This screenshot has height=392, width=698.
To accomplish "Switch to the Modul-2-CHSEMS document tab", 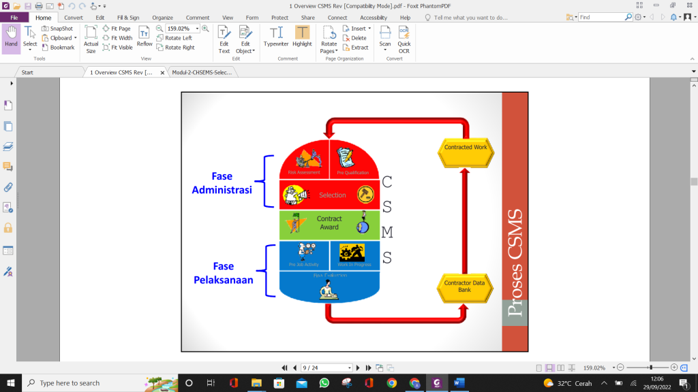I will [203, 70].
